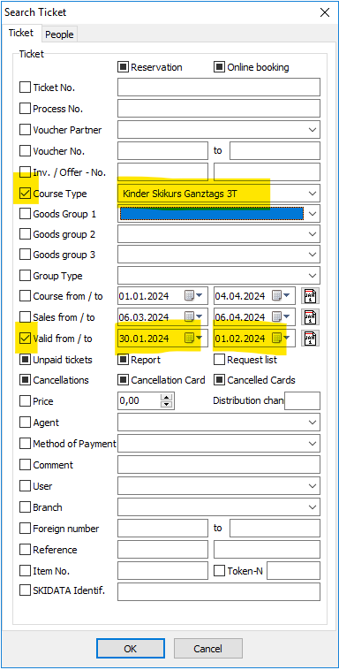This screenshot has height=670, width=339.
Task: Select the Ticket tab
Action: click(21, 34)
